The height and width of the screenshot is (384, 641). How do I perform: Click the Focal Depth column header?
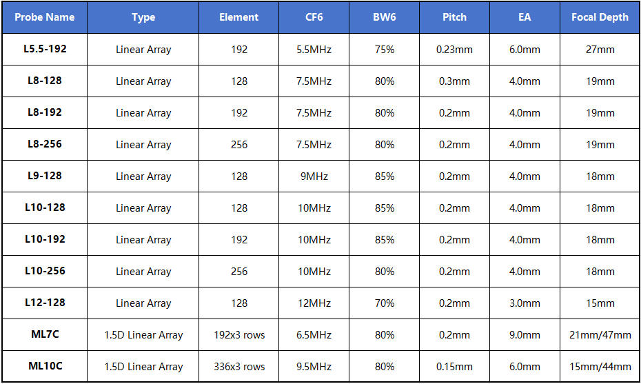tap(600, 17)
